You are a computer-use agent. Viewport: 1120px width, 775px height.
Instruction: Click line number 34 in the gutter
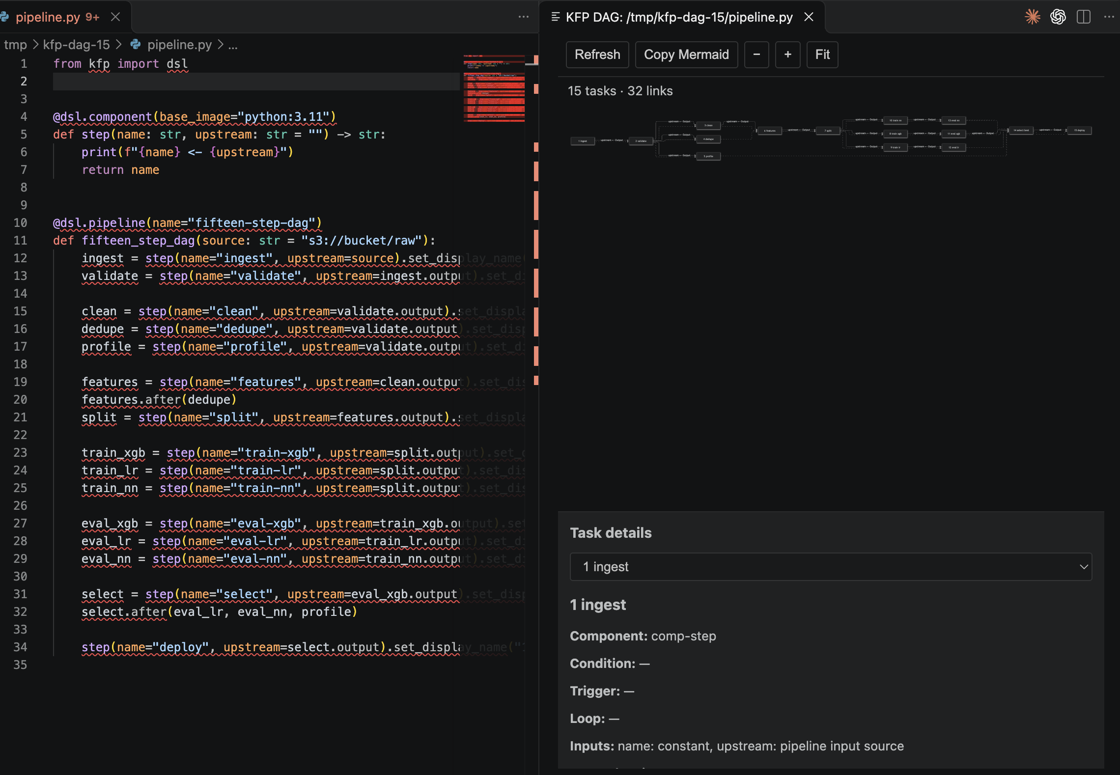[20, 647]
